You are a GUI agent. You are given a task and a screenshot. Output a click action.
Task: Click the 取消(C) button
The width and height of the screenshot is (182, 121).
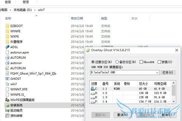pos(167,115)
